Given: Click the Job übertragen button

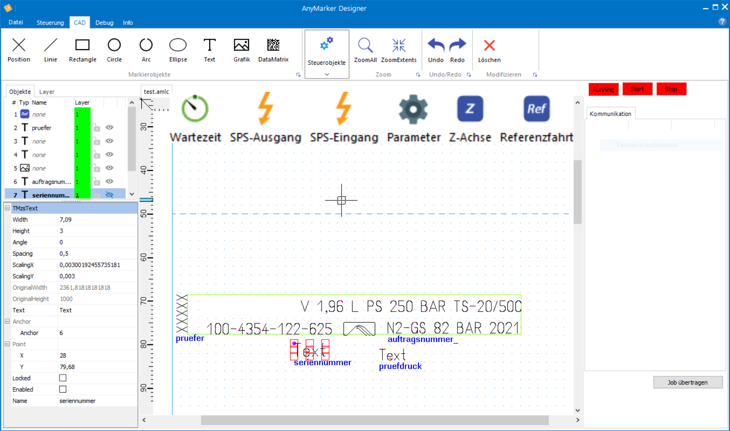Looking at the screenshot, I should pyautogui.click(x=687, y=382).
